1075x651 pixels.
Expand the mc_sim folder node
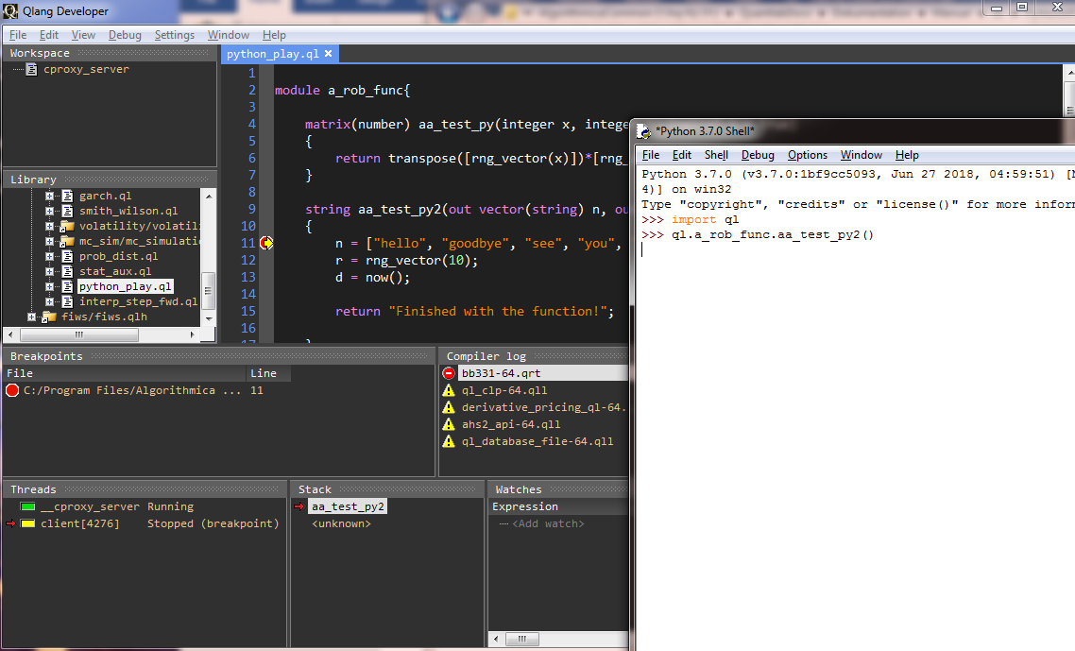click(x=49, y=242)
